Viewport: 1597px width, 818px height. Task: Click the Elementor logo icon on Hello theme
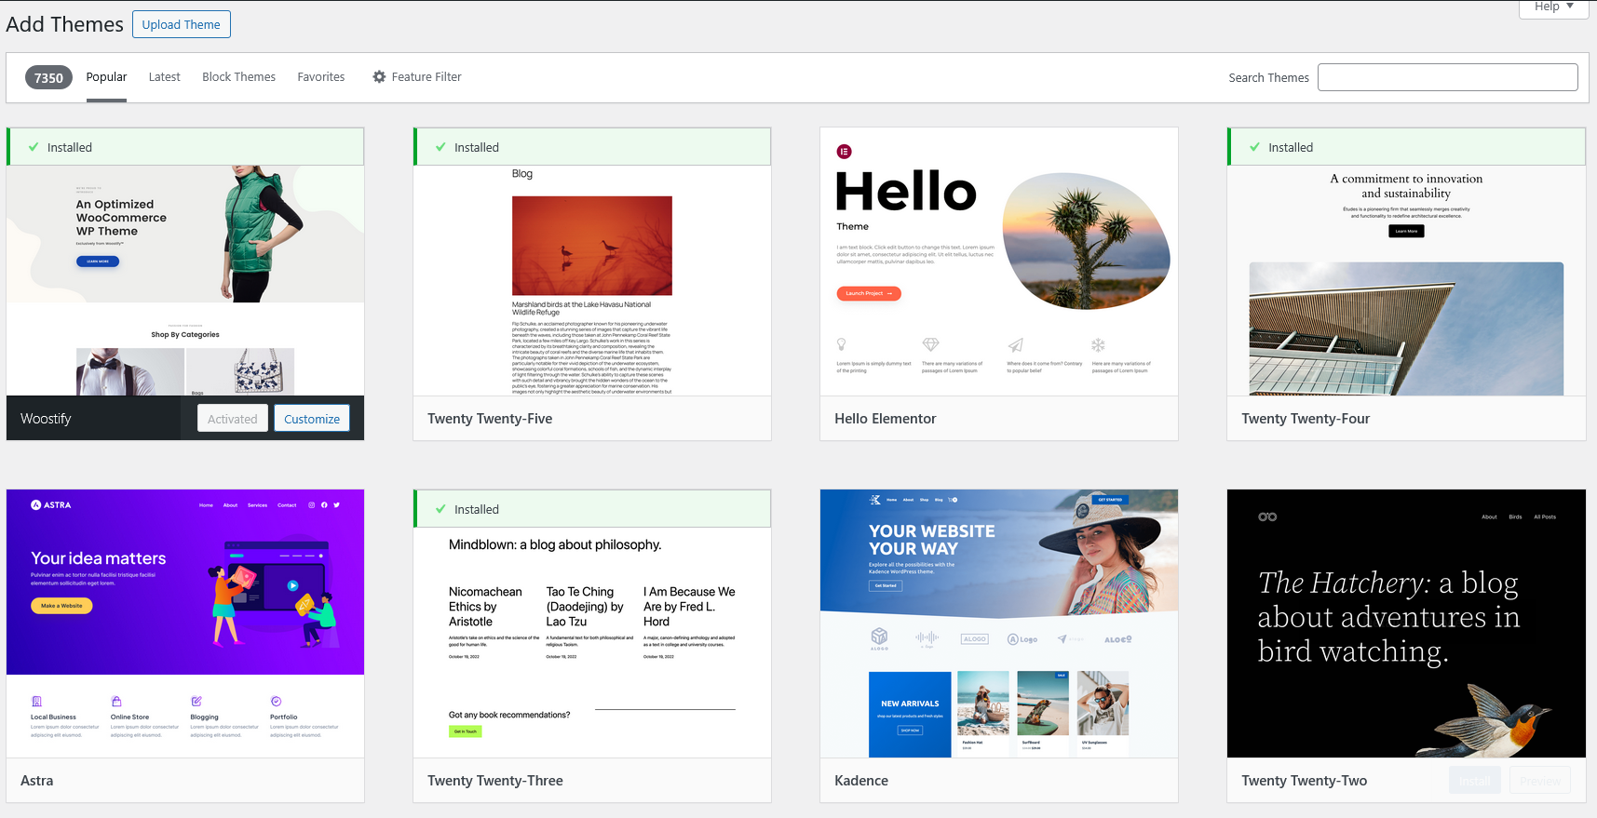pyautogui.click(x=844, y=152)
